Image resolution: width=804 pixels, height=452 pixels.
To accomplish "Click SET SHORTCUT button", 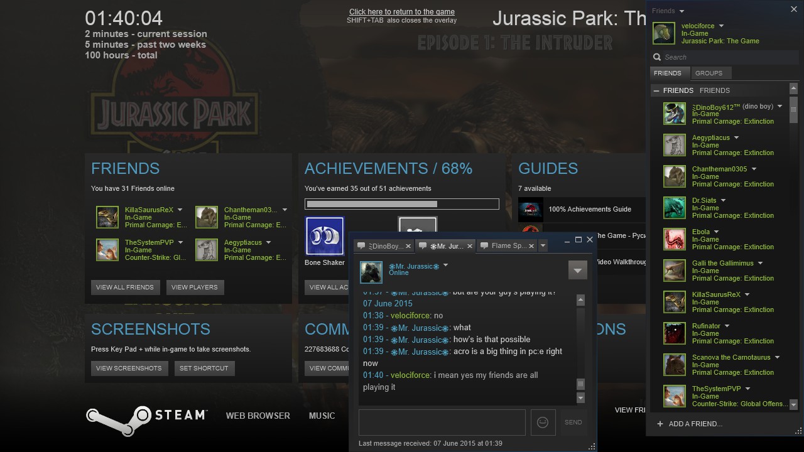I will point(204,368).
